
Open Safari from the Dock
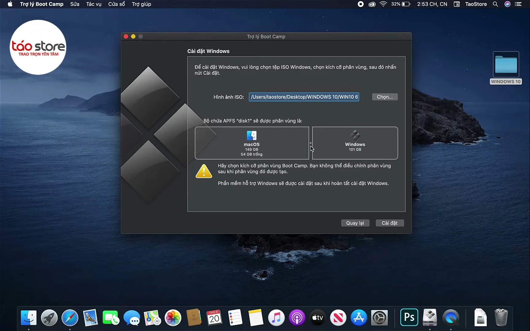(70, 318)
